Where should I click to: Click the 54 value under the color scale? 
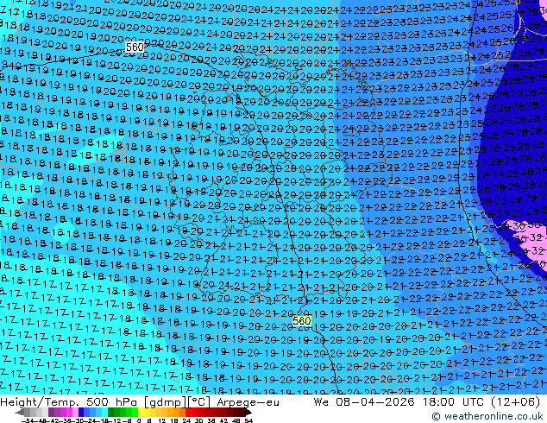point(248,420)
